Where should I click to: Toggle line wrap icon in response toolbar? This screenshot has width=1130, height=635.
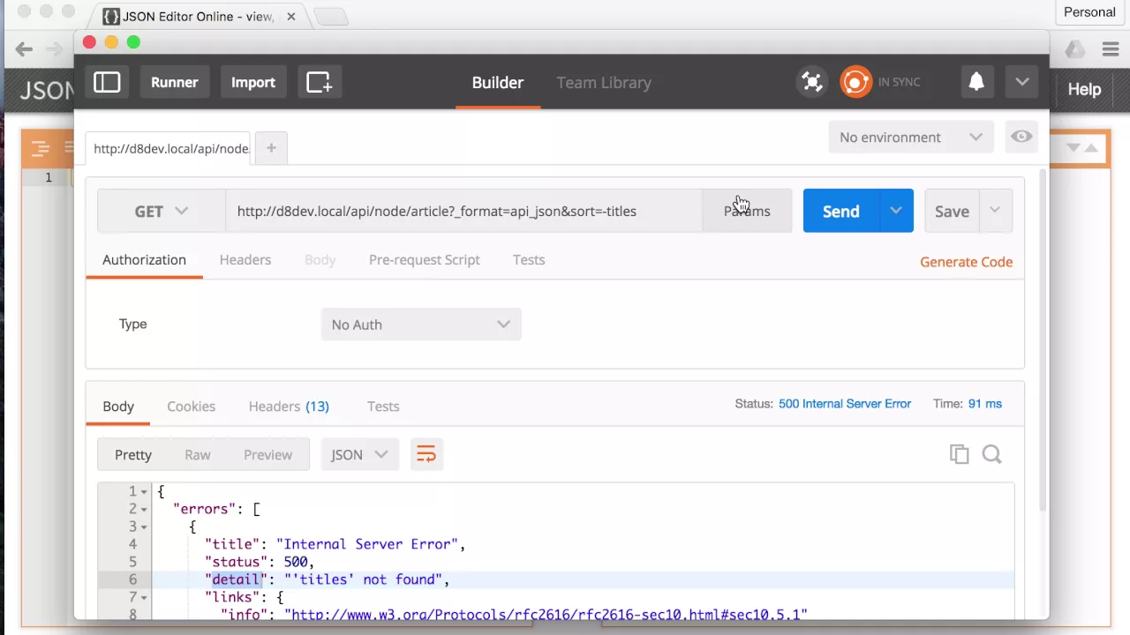(x=426, y=454)
